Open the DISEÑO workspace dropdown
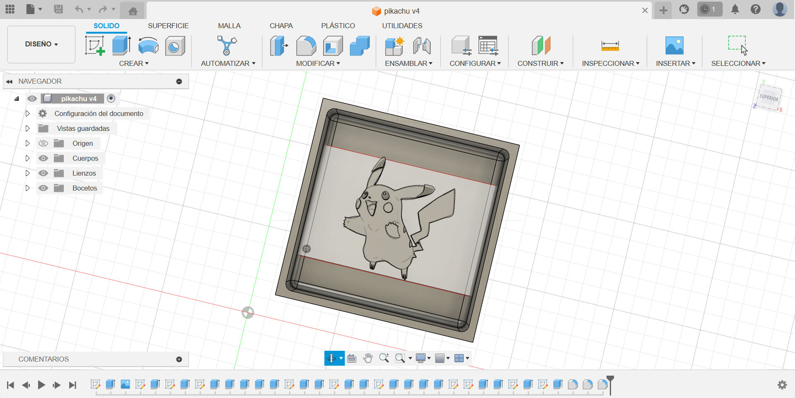The height and width of the screenshot is (398, 795). coord(41,44)
